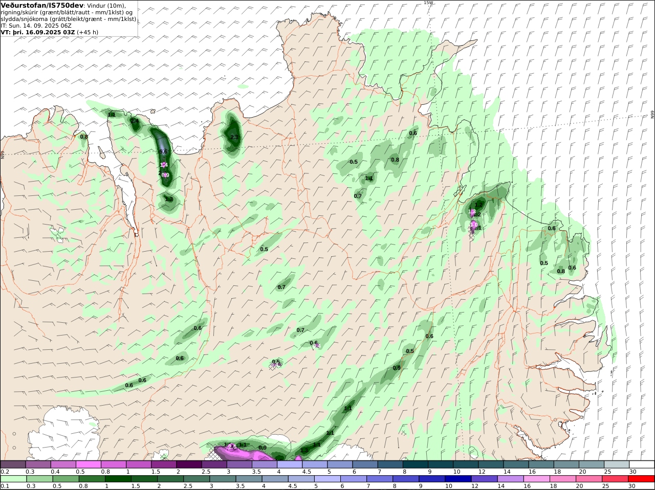
Task: Pick bright pink top swatch between 0.5 and 0.8
Action: (x=88, y=464)
